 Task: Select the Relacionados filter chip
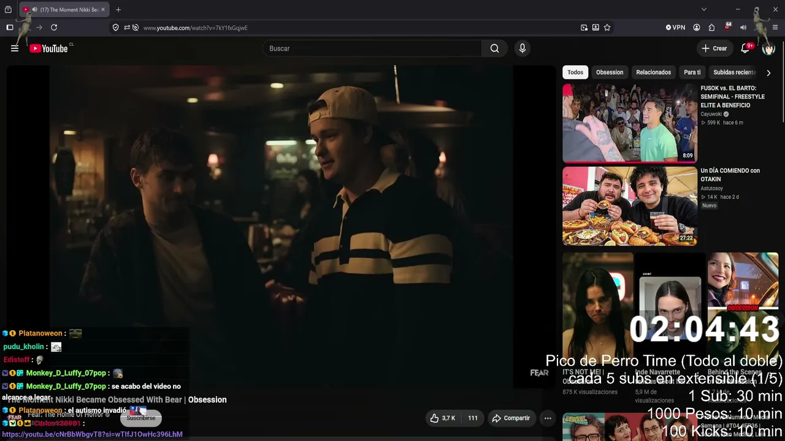coord(653,72)
